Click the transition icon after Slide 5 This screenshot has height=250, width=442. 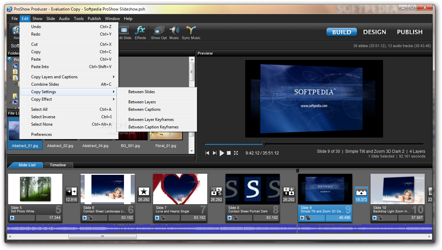pos(71,191)
